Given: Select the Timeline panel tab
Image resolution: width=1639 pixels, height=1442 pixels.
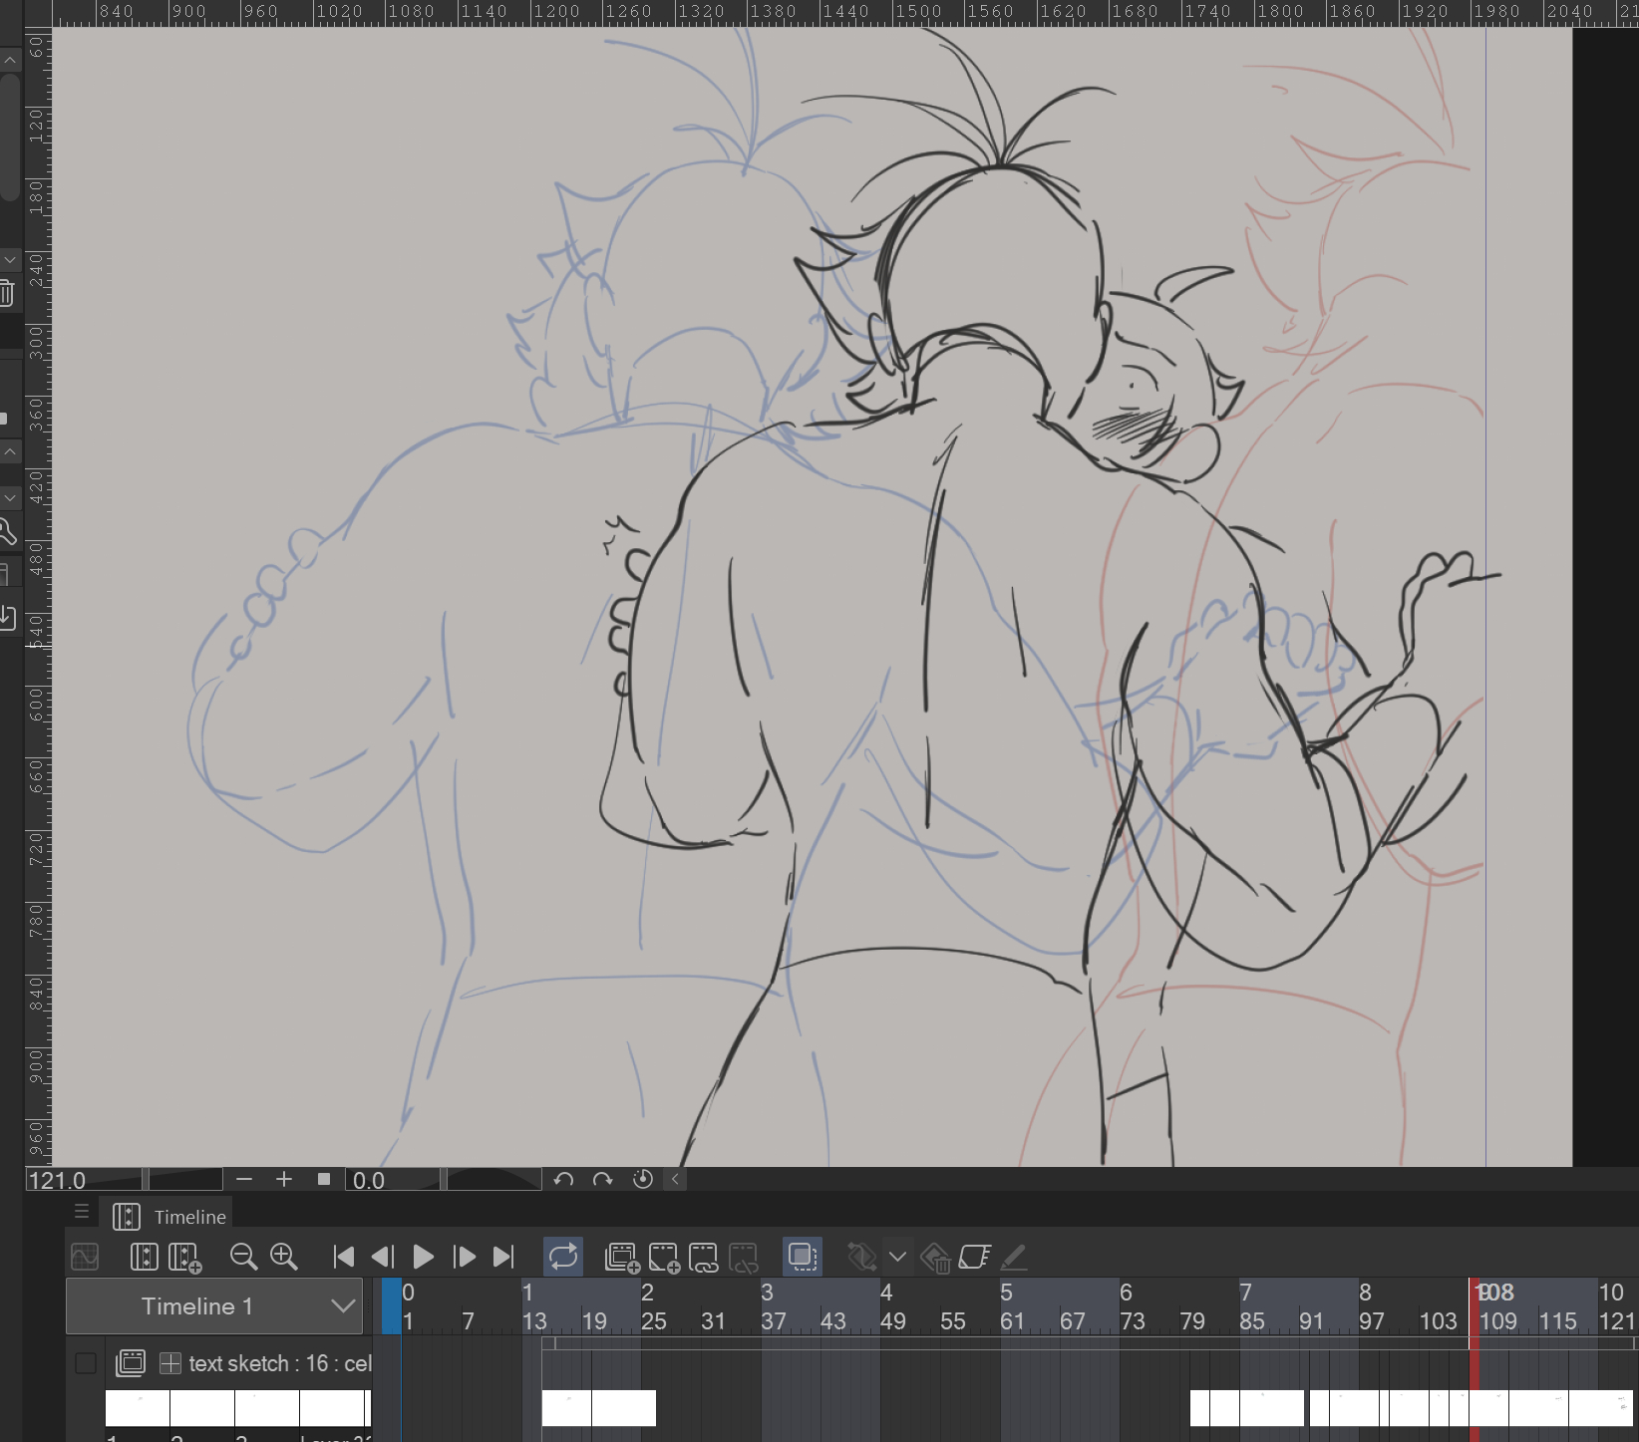Looking at the screenshot, I should tap(170, 1217).
